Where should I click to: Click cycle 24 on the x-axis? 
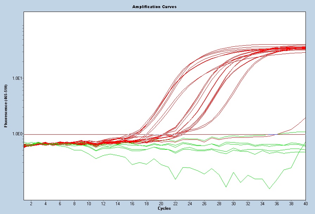(190, 204)
